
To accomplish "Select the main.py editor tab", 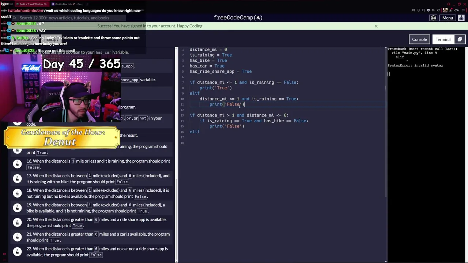I will point(51,39).
